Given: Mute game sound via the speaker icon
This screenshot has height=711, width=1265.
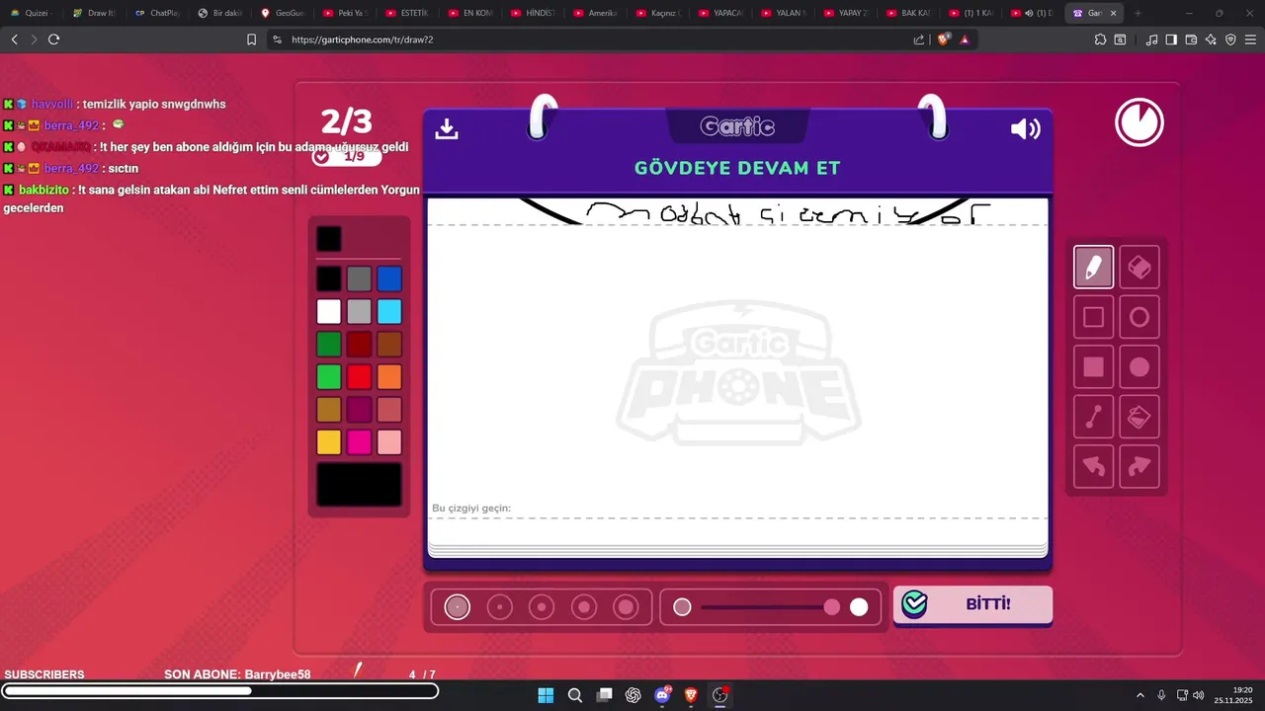Looking at the screenshot, I should click(1025, 128).
